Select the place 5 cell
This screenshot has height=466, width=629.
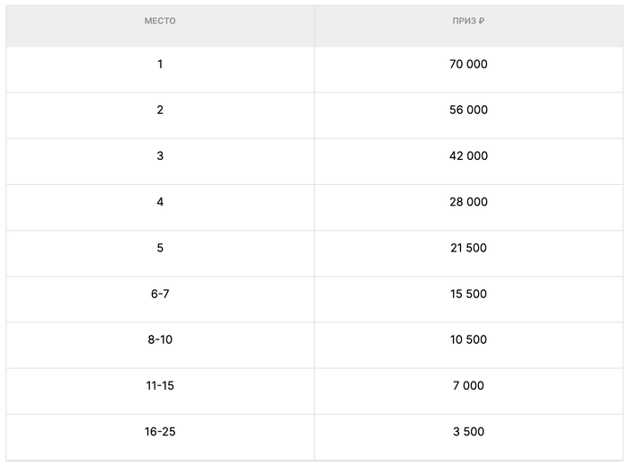(x=160, y=248)
